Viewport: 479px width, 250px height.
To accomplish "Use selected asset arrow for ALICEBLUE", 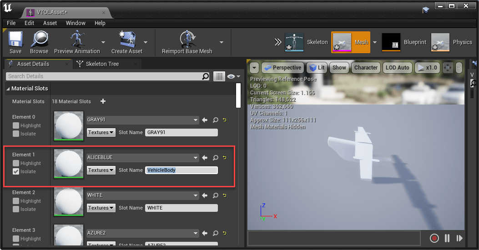I will coord(205,158).
